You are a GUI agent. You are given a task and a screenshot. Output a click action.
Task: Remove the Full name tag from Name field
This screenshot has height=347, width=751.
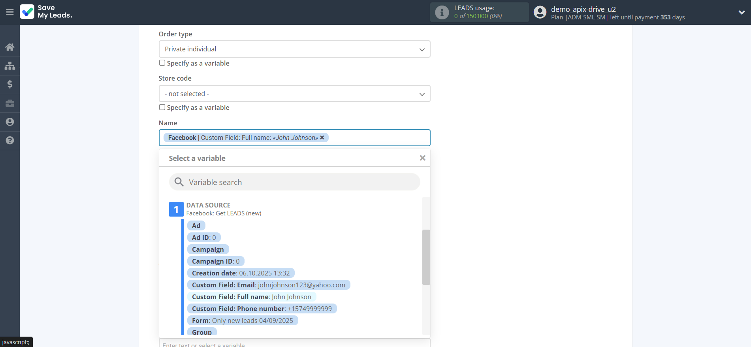tap(322, 138)
